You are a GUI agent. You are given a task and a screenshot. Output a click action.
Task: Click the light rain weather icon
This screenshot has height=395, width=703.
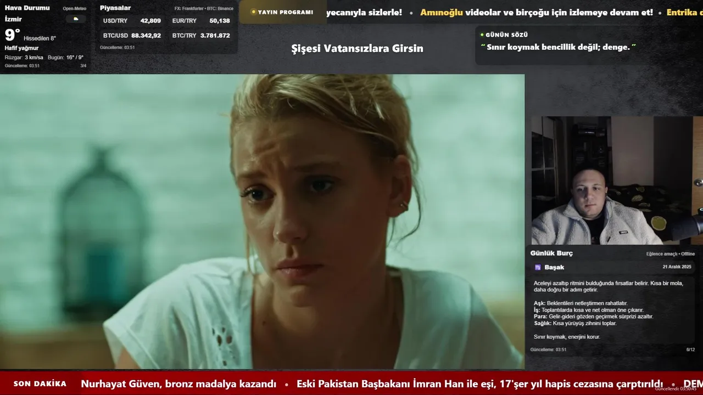76,19
